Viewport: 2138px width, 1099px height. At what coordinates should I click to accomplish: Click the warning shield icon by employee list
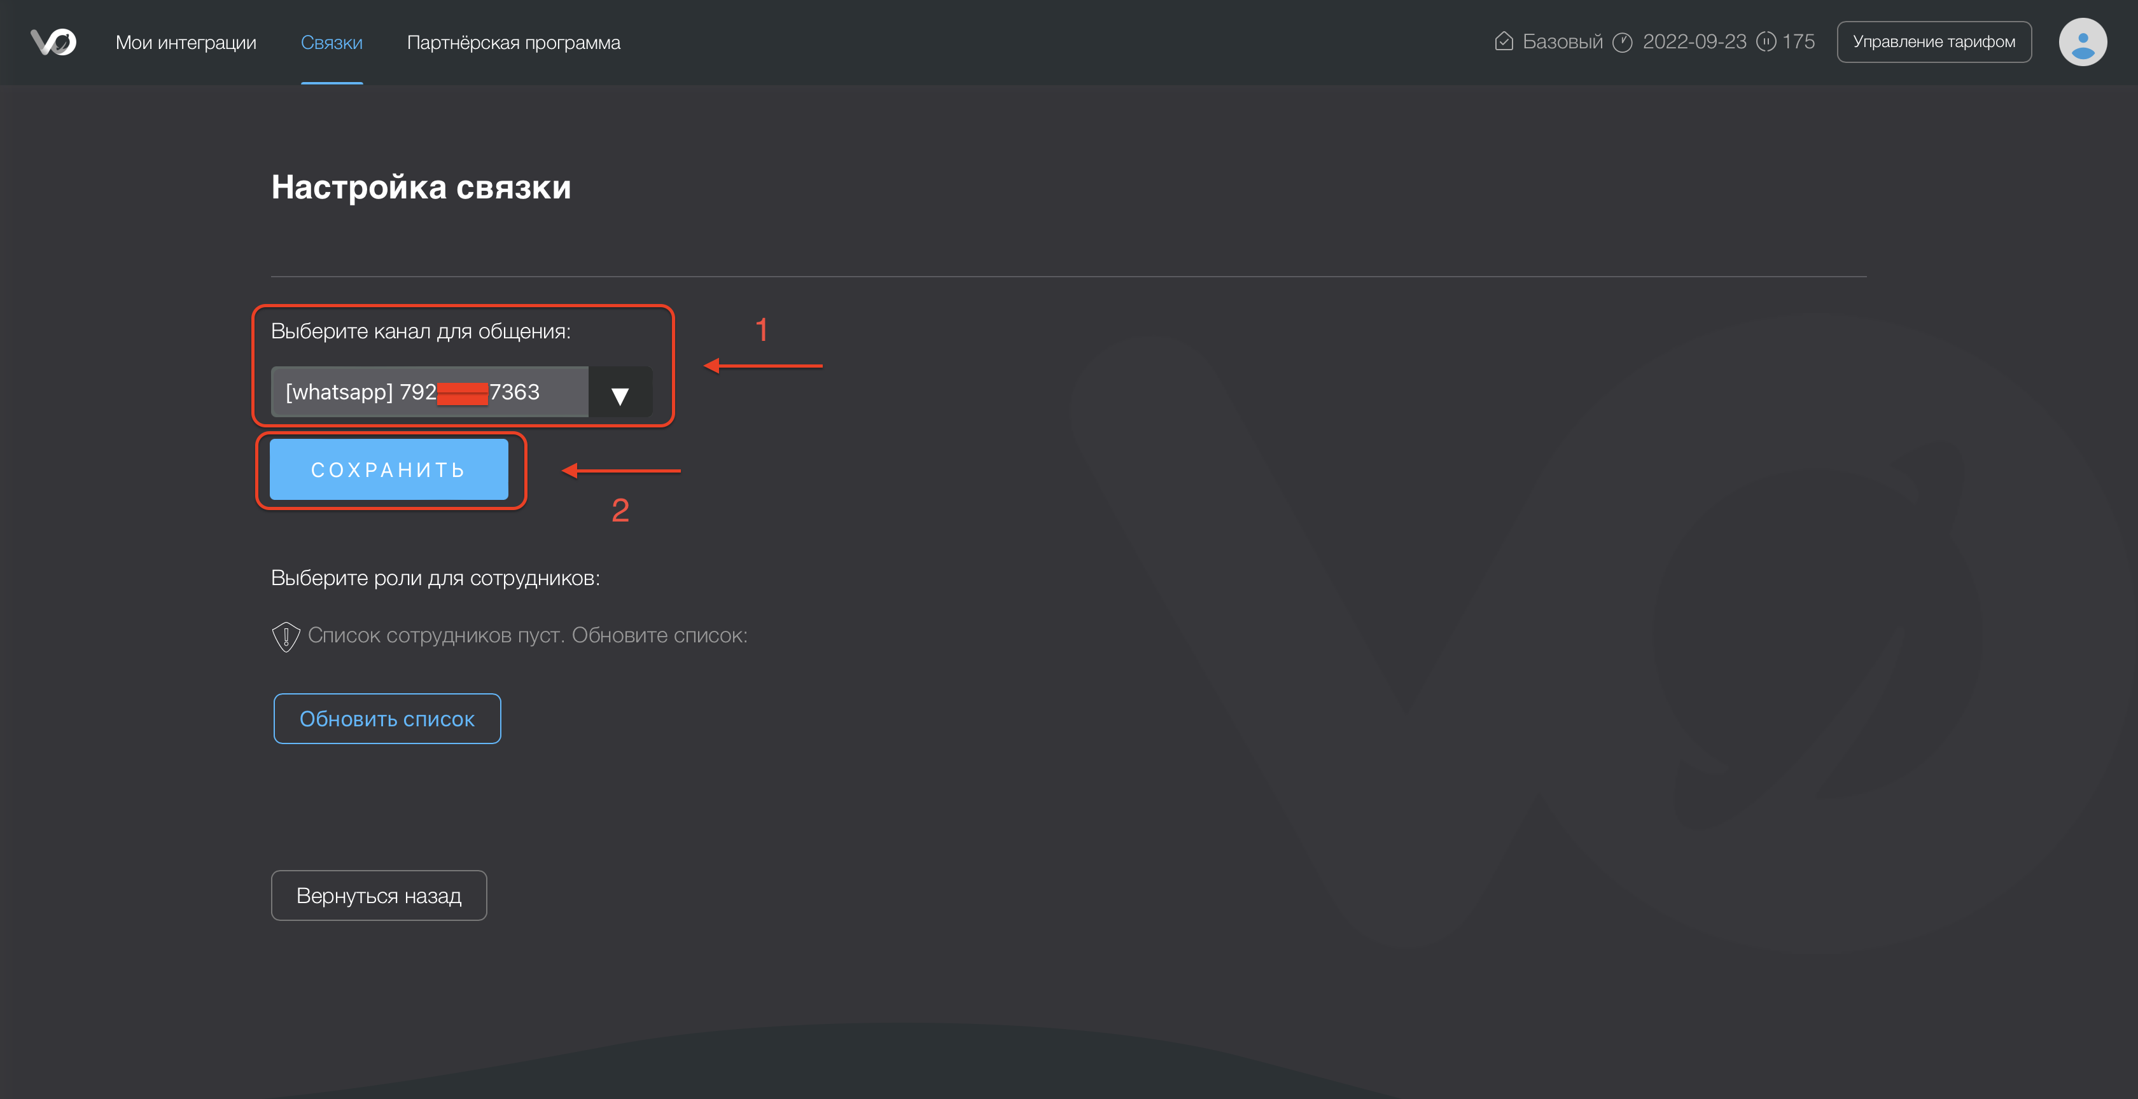(x=286, y=636)
